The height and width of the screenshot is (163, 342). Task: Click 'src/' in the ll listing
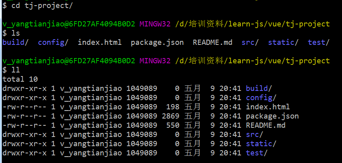[x=255, y=134]
